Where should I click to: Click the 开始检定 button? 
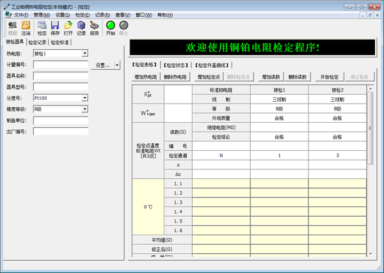tap(330, 77)
